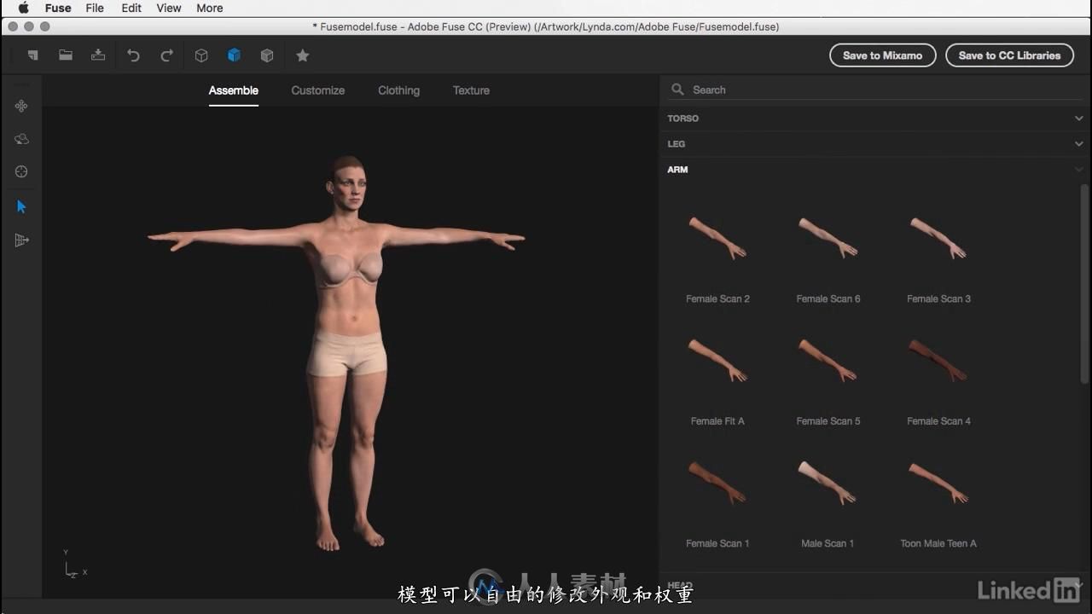Select the gray shaded cube icon
Screen dimensions: 1092x614
click(x=267, y=55)
